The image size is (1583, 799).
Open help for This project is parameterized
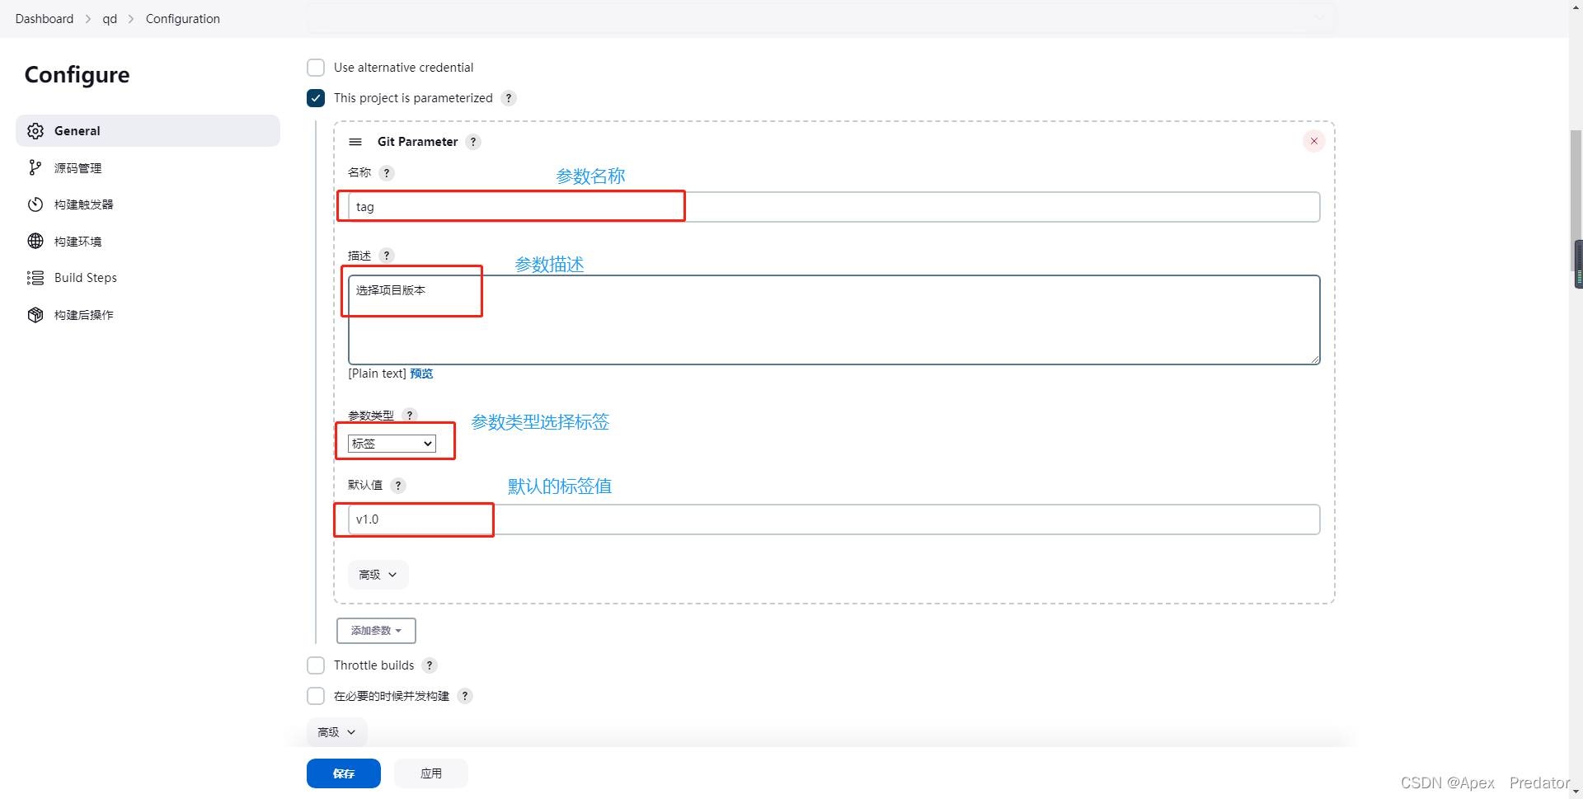(x=509, y=98)
